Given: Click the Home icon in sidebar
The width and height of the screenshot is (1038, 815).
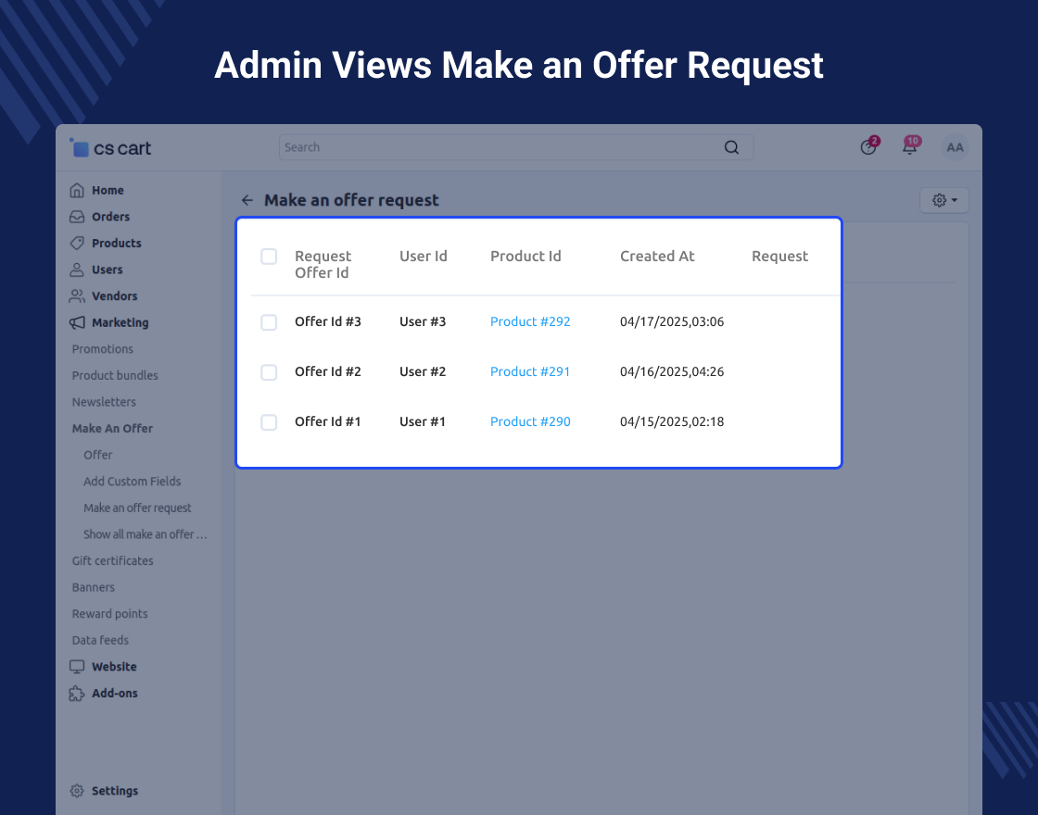Looking at the screenshot, I should click(77, 190).
